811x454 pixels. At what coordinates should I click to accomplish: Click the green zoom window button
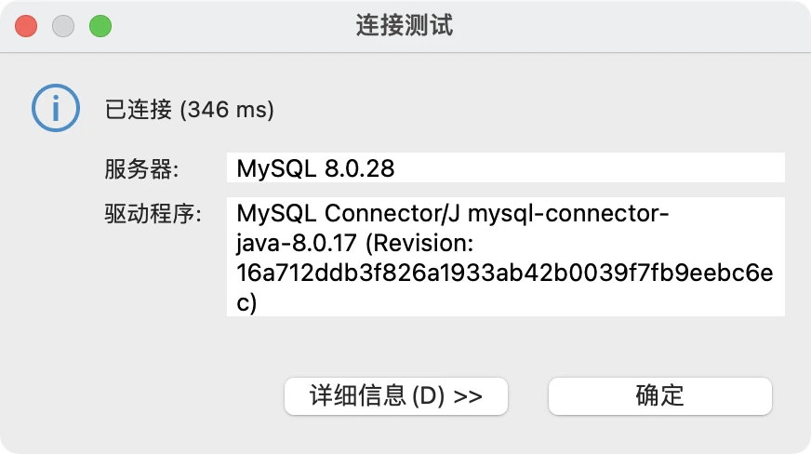point(100,26)
